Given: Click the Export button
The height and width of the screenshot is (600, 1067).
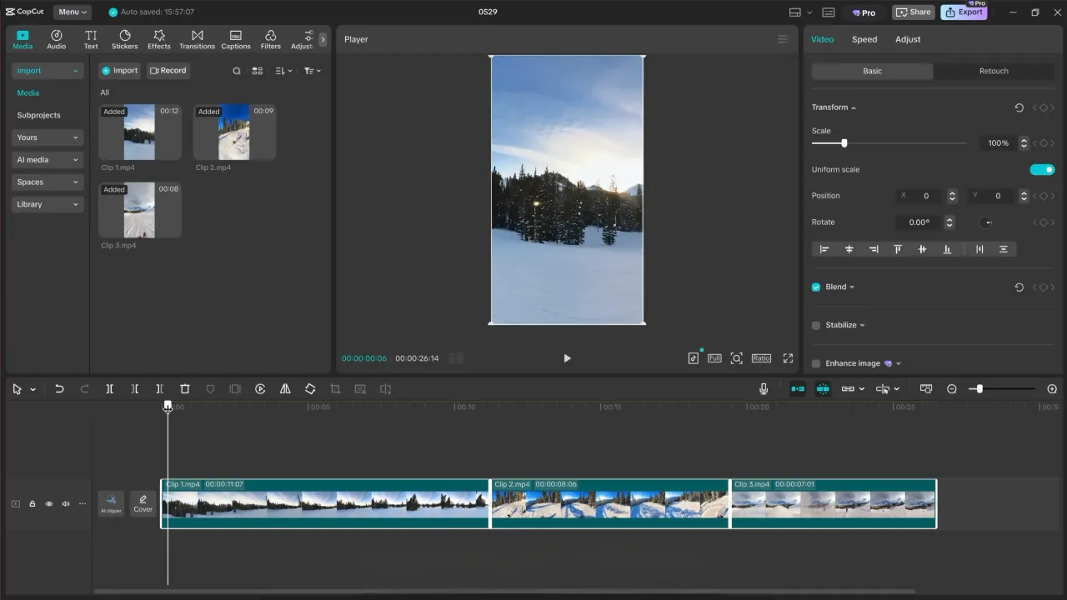Looking at the screenshot, I should pyautogui.click(x=964, y=12).
